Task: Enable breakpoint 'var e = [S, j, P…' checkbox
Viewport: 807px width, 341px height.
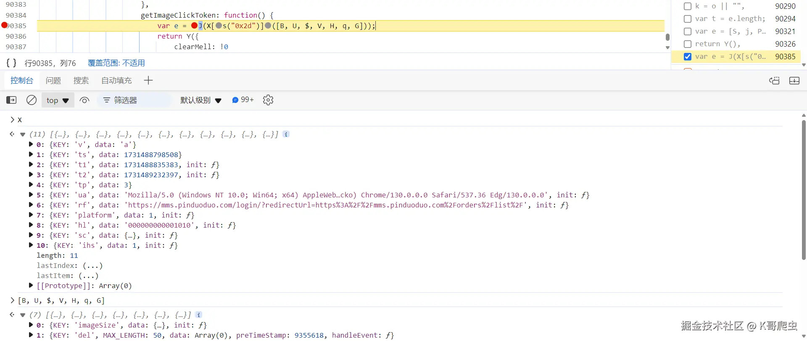Action: point(688,31)
